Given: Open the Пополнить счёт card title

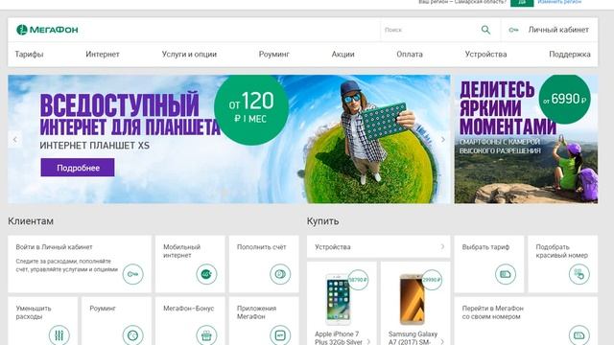Looking at the screenshot, I should [x=262, y=247].
